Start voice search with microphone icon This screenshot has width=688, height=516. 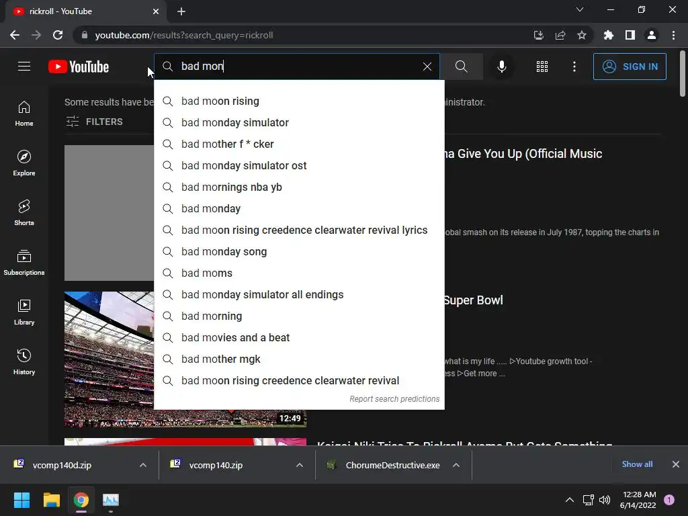pos(501,67)
